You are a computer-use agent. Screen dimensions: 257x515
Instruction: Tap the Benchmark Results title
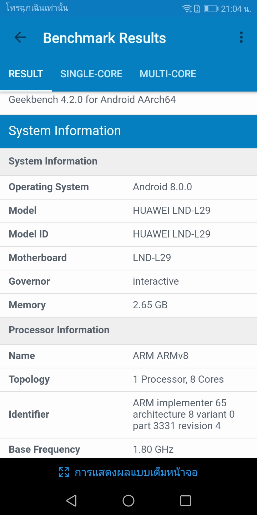[104, 38]
